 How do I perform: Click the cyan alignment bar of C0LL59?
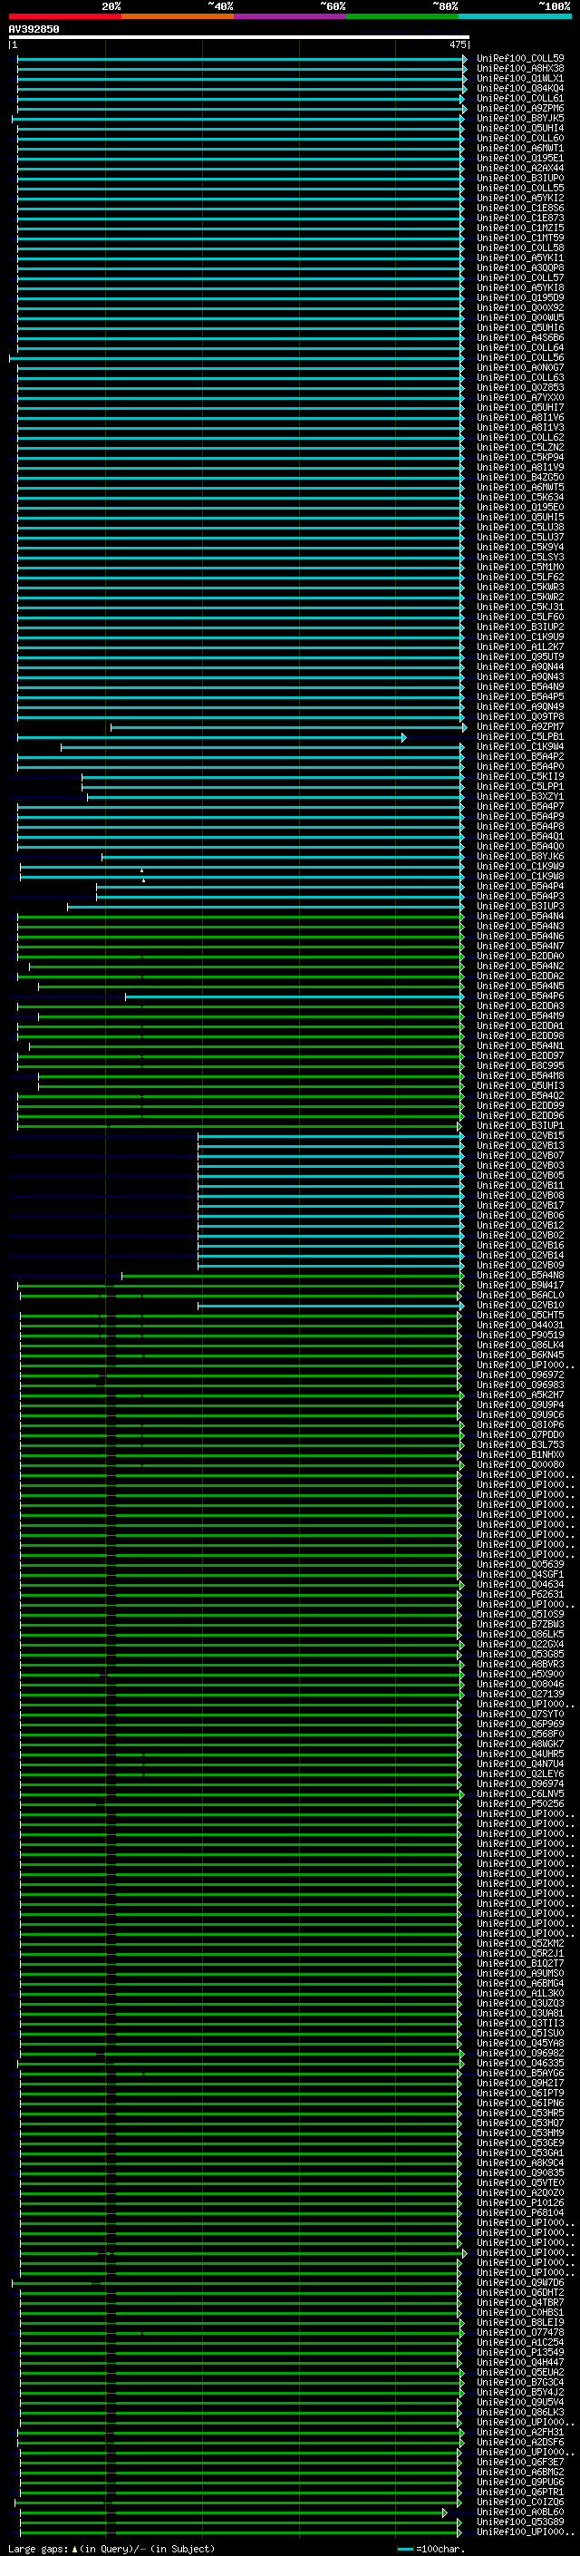point(241,60)
